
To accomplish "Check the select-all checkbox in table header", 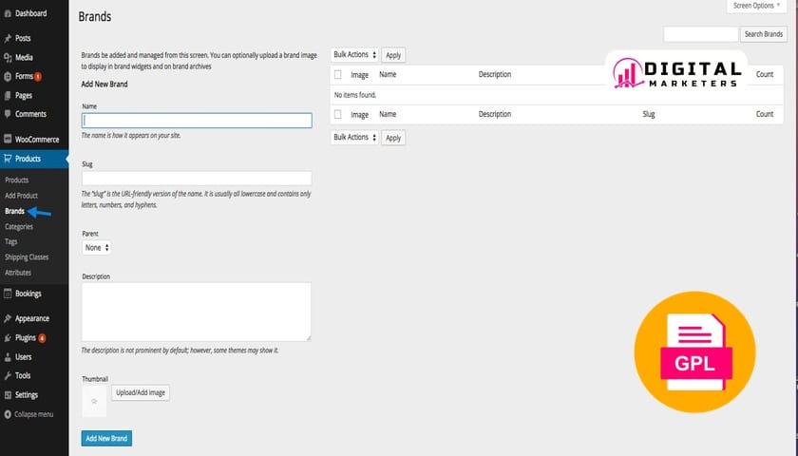I will click(x=337, y=74).
